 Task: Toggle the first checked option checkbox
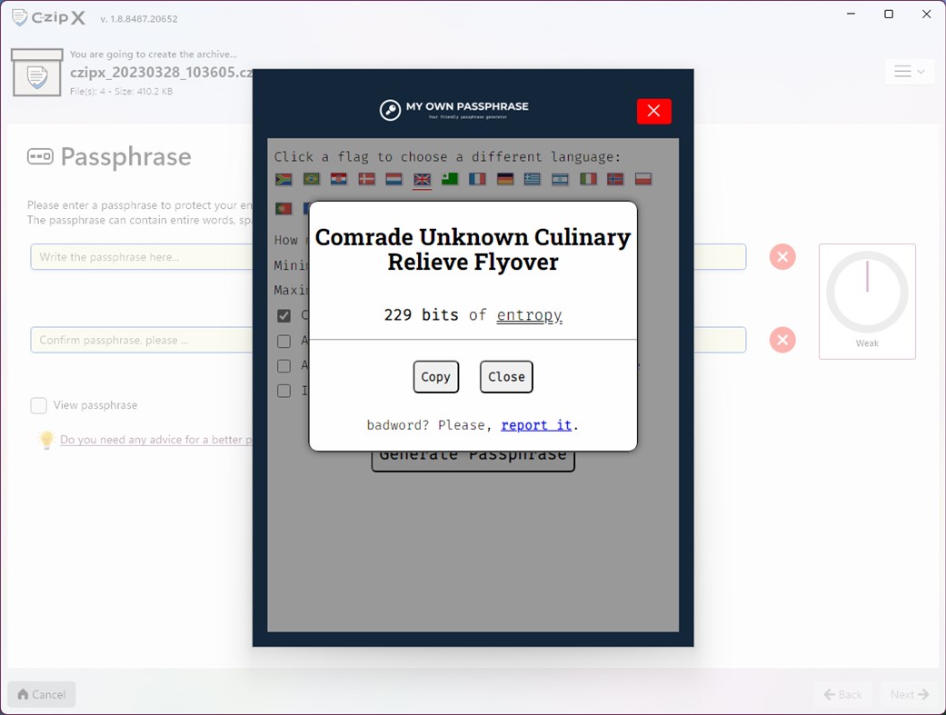coord(284,315)
